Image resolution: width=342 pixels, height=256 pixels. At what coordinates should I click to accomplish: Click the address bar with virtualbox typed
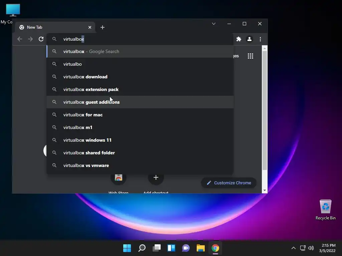pyautogui.click(x=140, y=39)
